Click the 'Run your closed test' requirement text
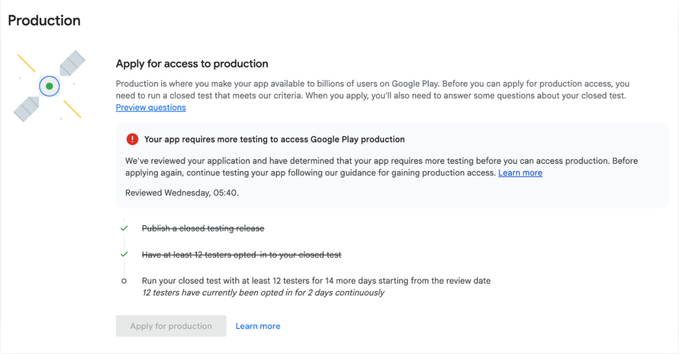679x354 pixels. pos(316,280)
